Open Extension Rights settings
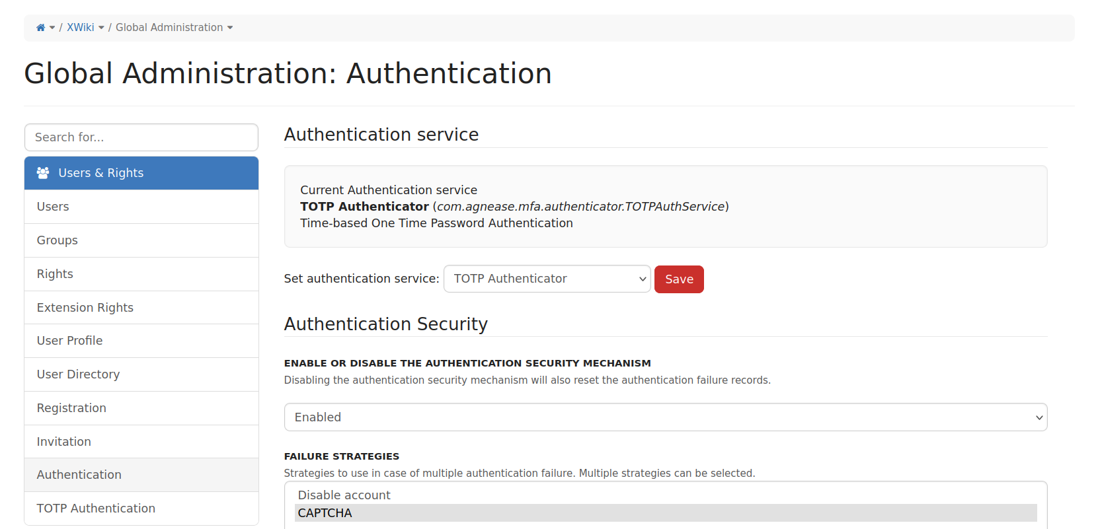 [x=141, y=308]
